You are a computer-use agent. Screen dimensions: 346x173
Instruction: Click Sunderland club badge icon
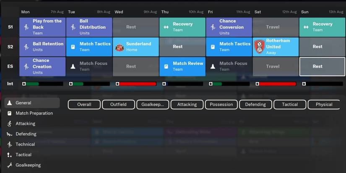120,47
